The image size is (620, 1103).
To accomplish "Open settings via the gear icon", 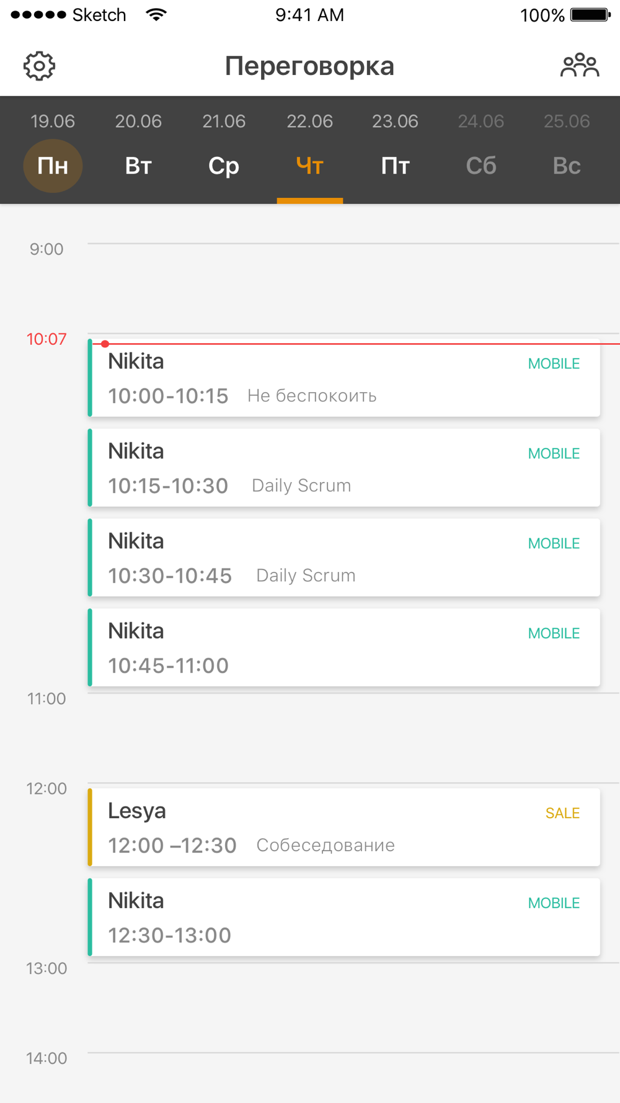I will 39,66.
